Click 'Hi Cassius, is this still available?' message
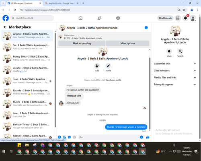The image size is (201, 161). tap(83, 90)
